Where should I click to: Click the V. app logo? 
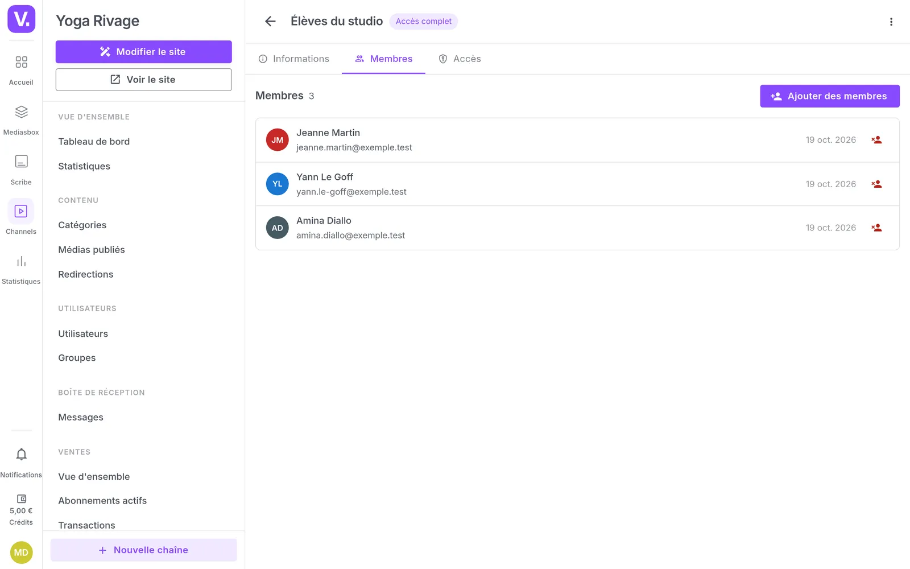click(x=21, y=19)
